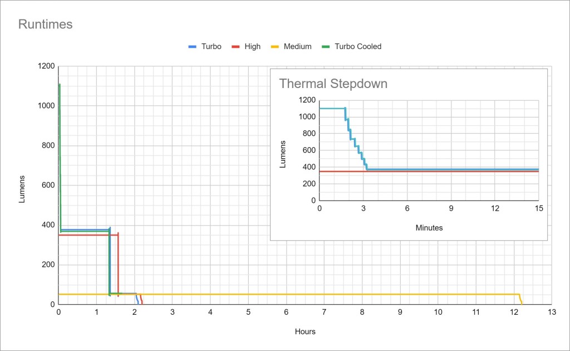Select the "Turbo Cooled" legend label

(358, 47)
